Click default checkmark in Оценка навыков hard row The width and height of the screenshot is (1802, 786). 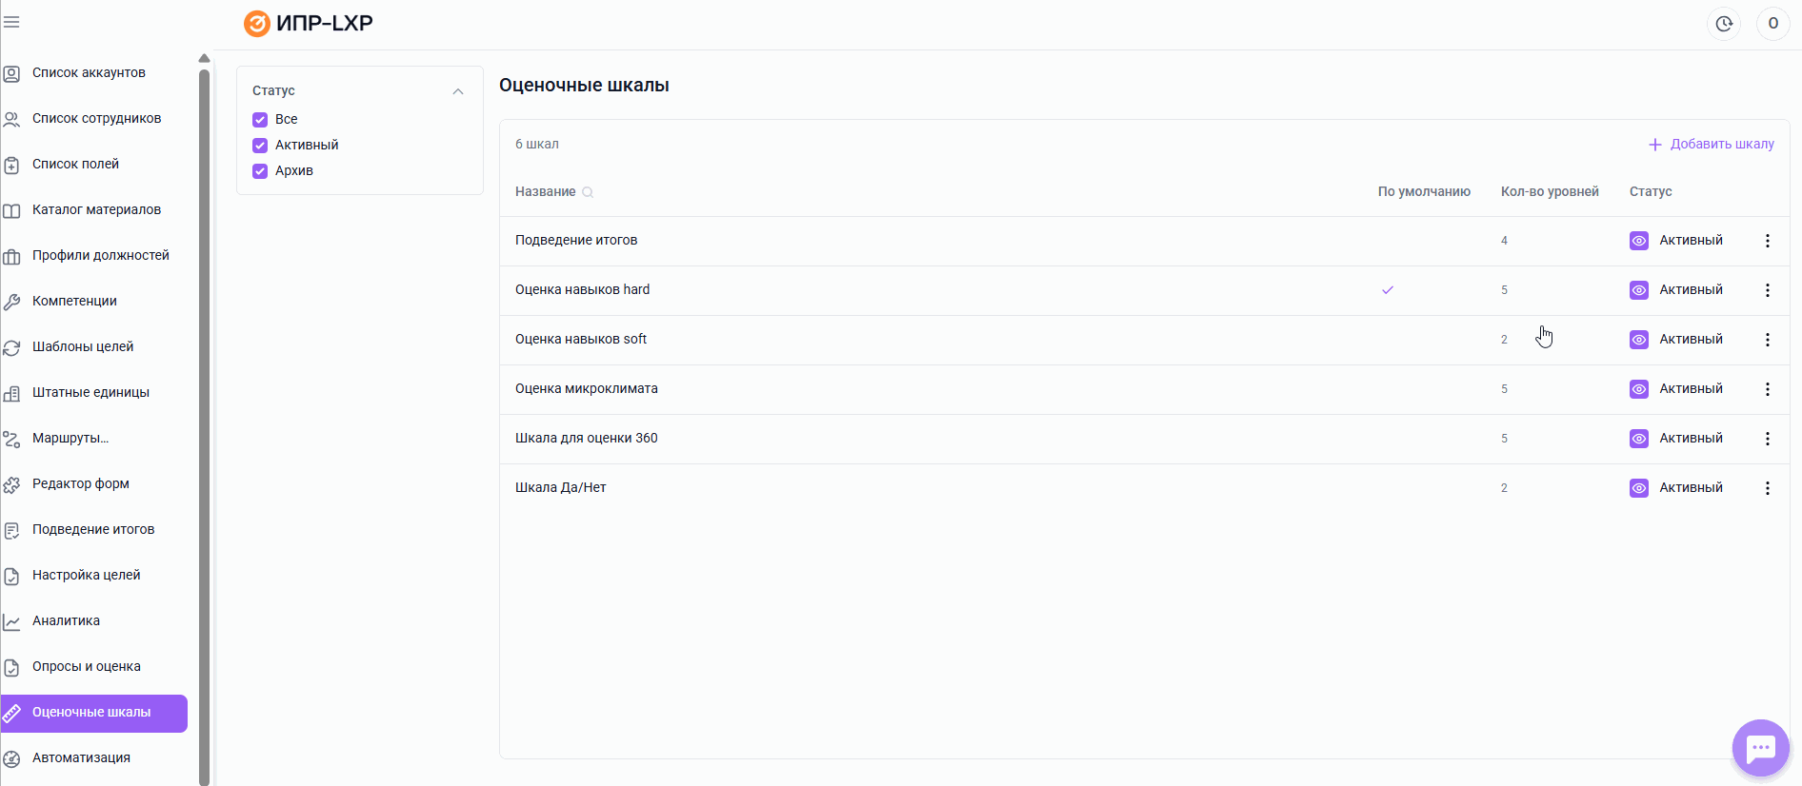(1388, 290)
